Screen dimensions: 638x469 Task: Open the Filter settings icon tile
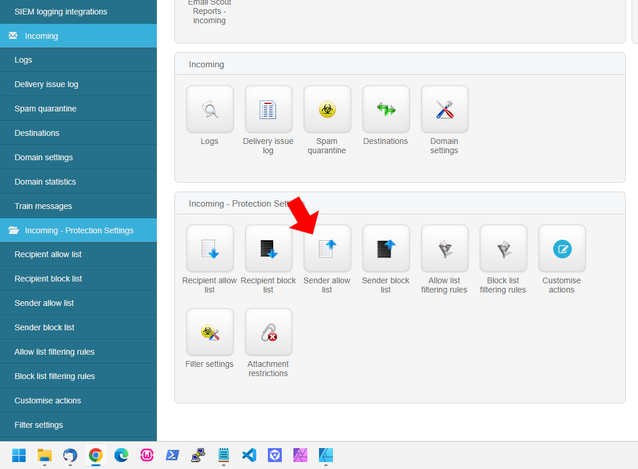coord(210,332)
